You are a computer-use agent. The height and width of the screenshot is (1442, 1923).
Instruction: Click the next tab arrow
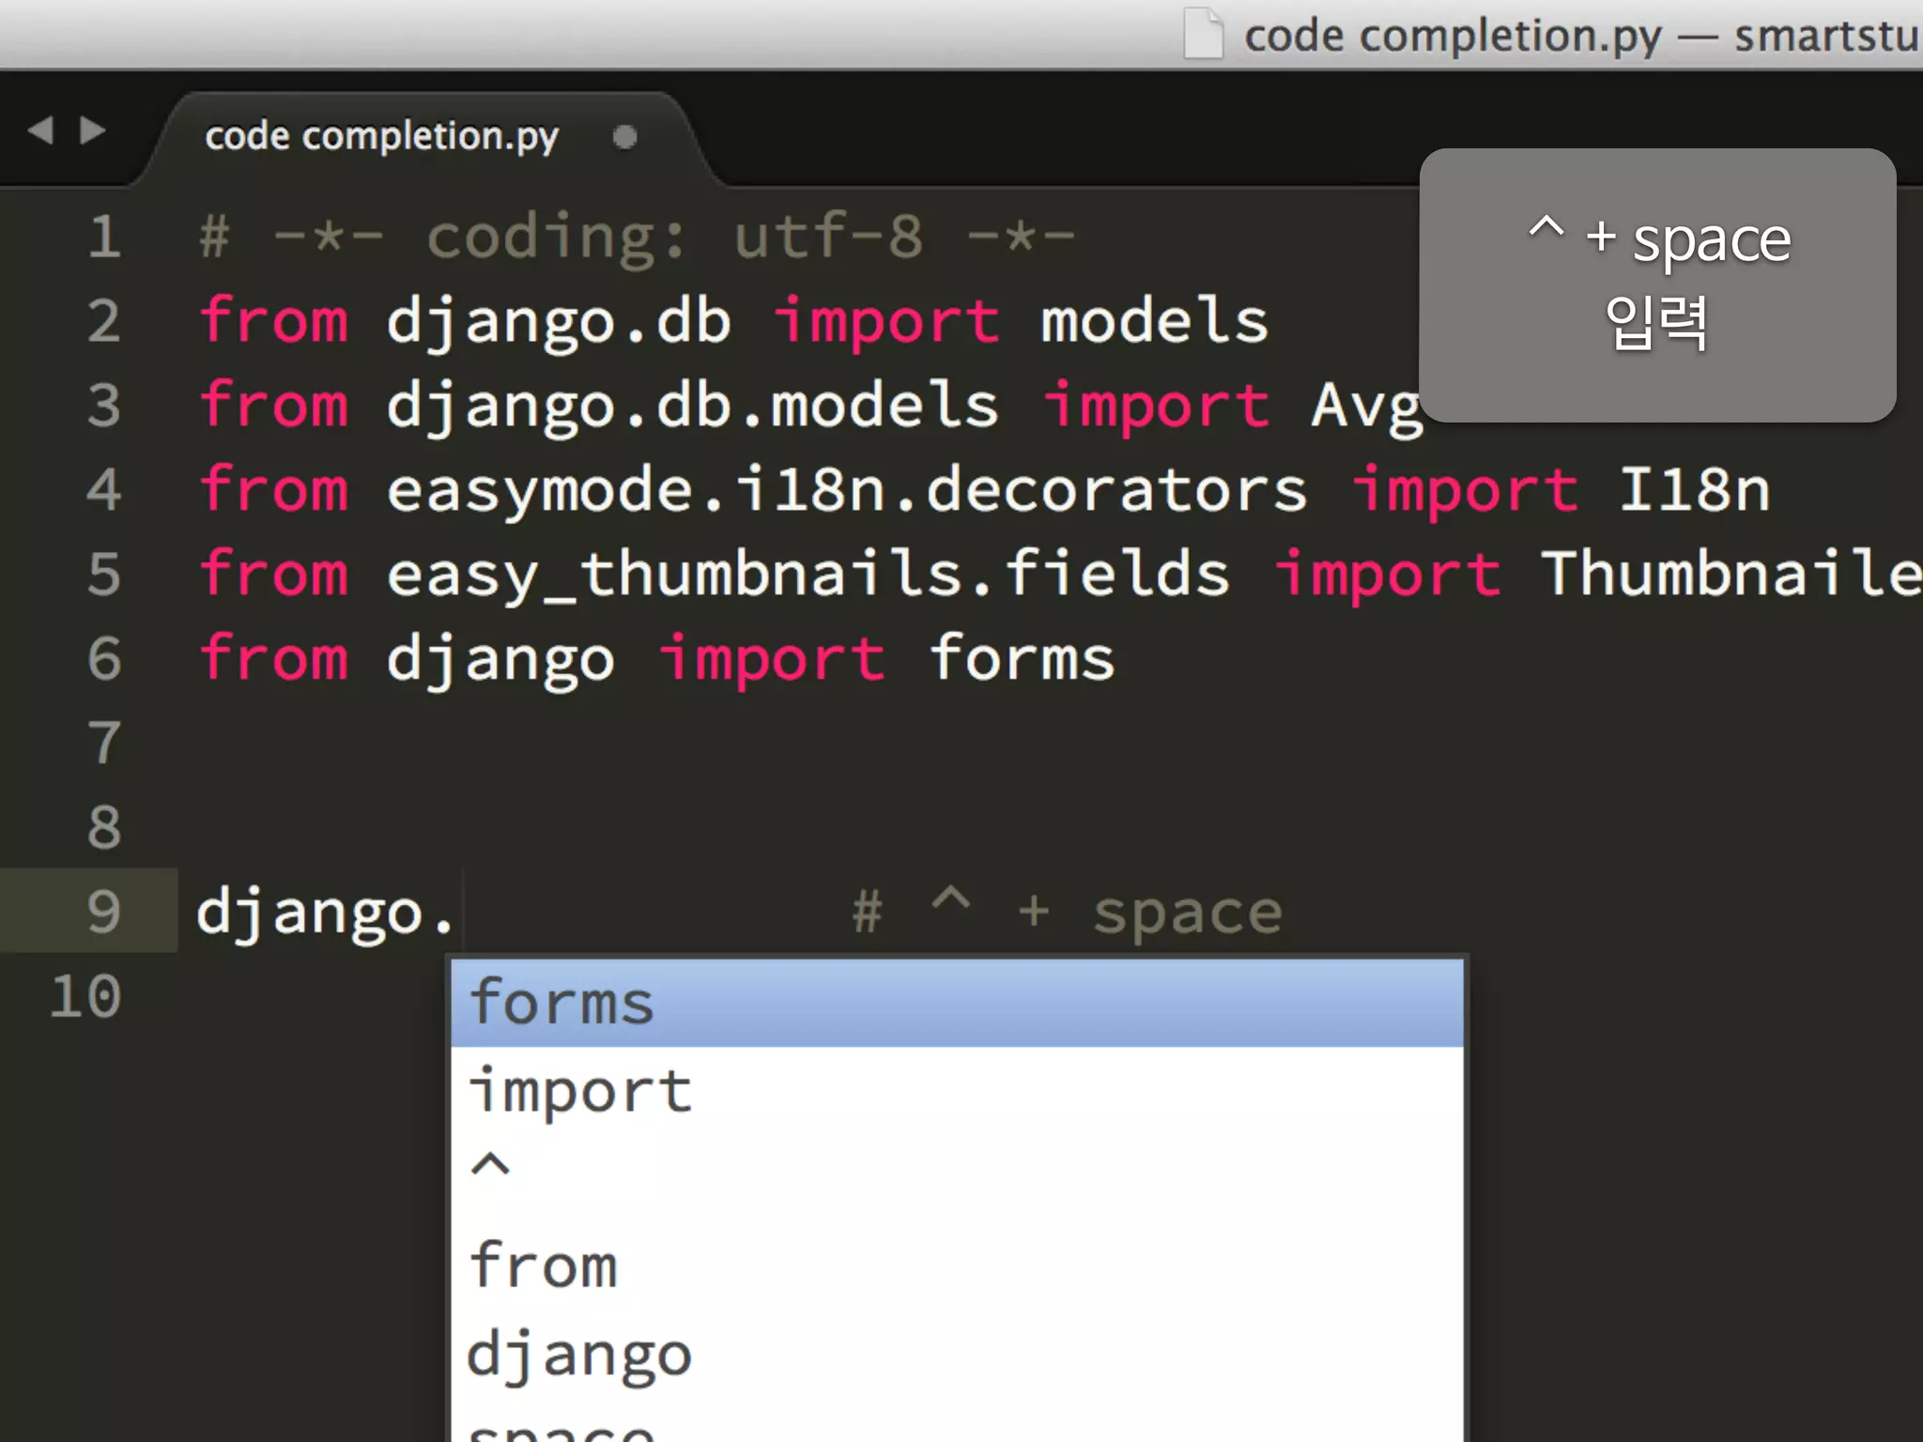92,130
